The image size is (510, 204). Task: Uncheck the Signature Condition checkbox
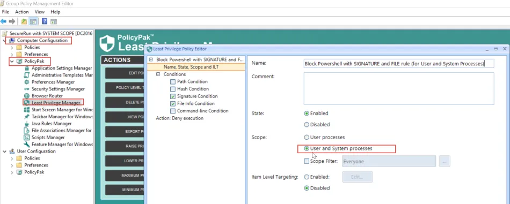(173, 96)
